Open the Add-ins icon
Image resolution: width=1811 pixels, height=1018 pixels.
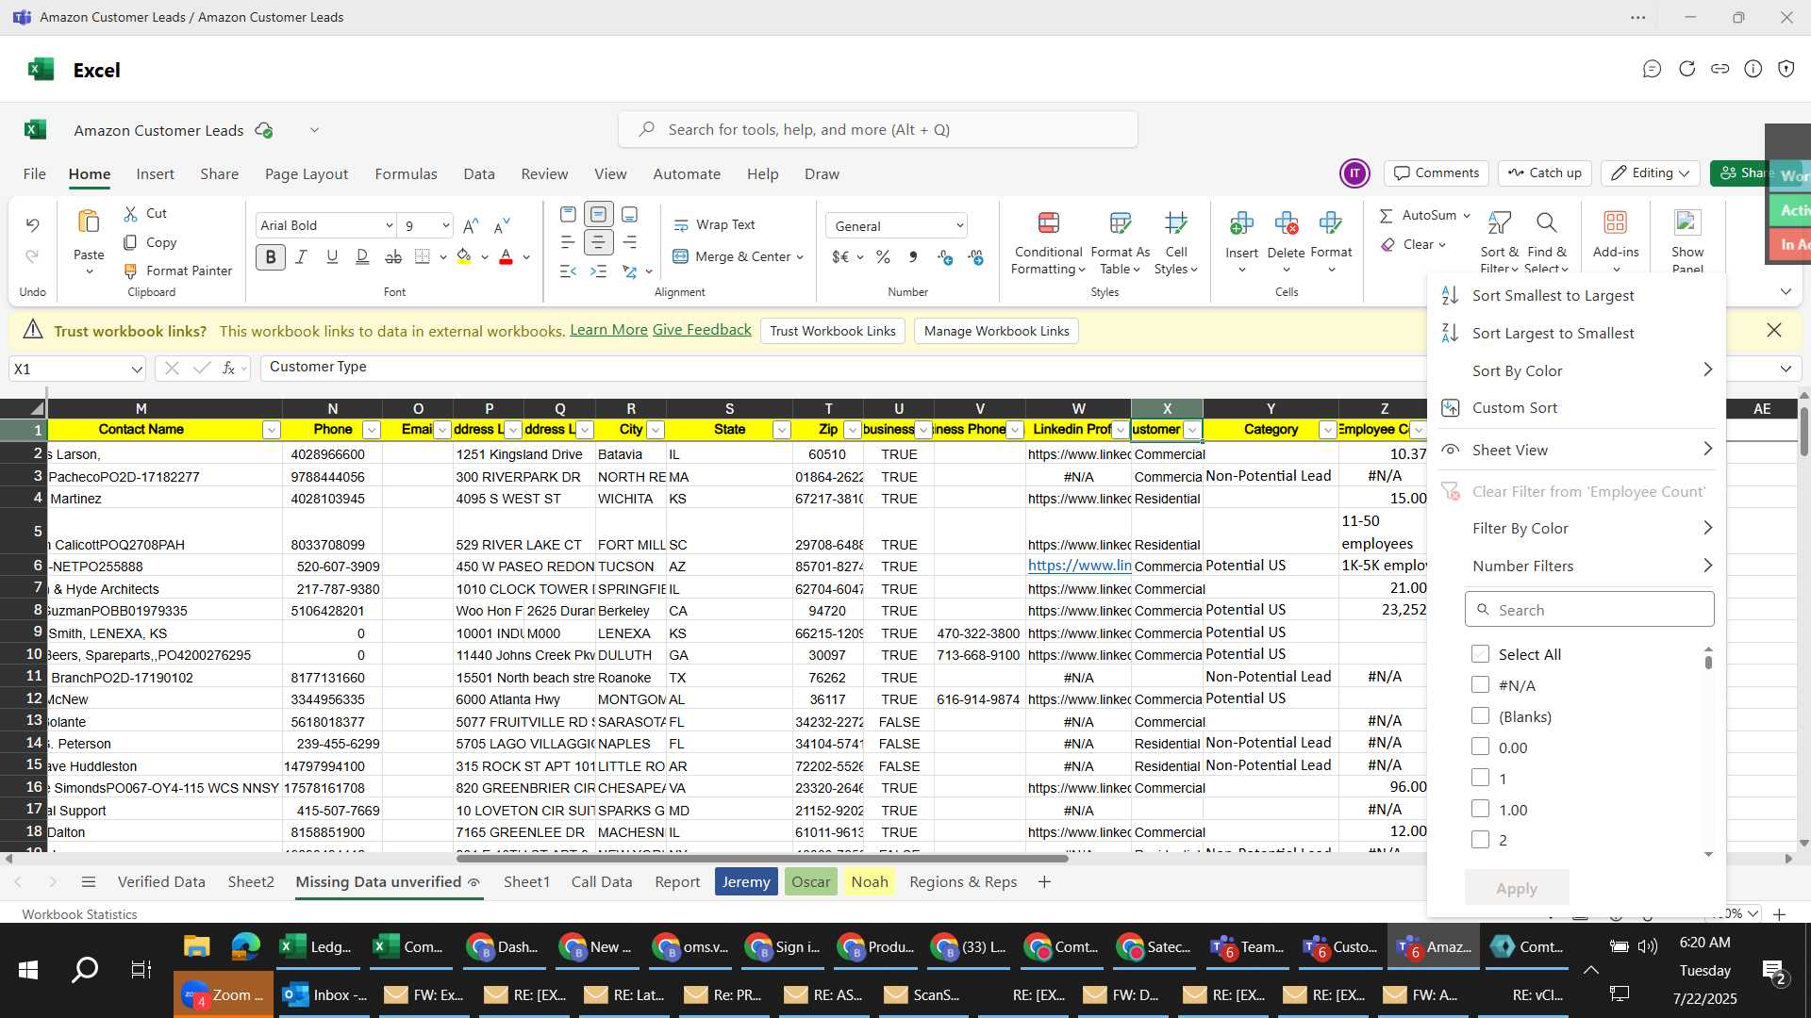pos(1616,222)
